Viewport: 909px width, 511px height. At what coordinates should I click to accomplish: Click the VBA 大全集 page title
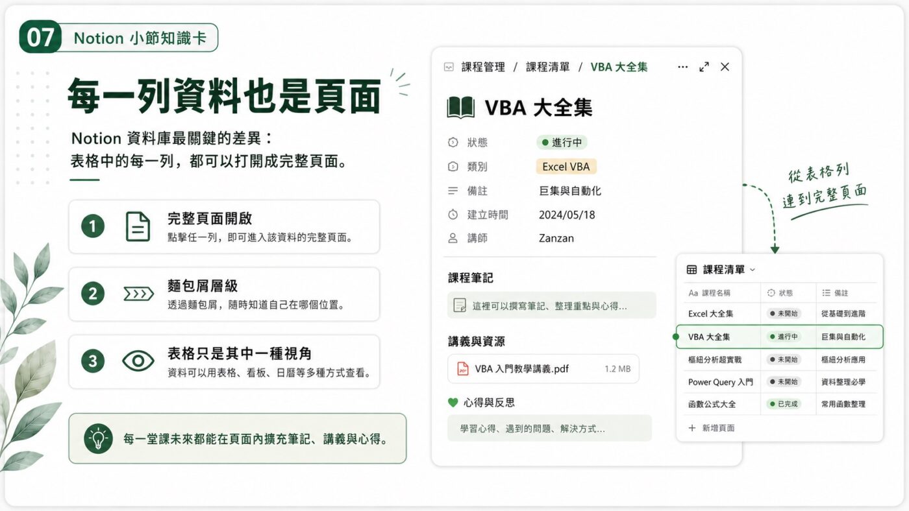(538, 108)
